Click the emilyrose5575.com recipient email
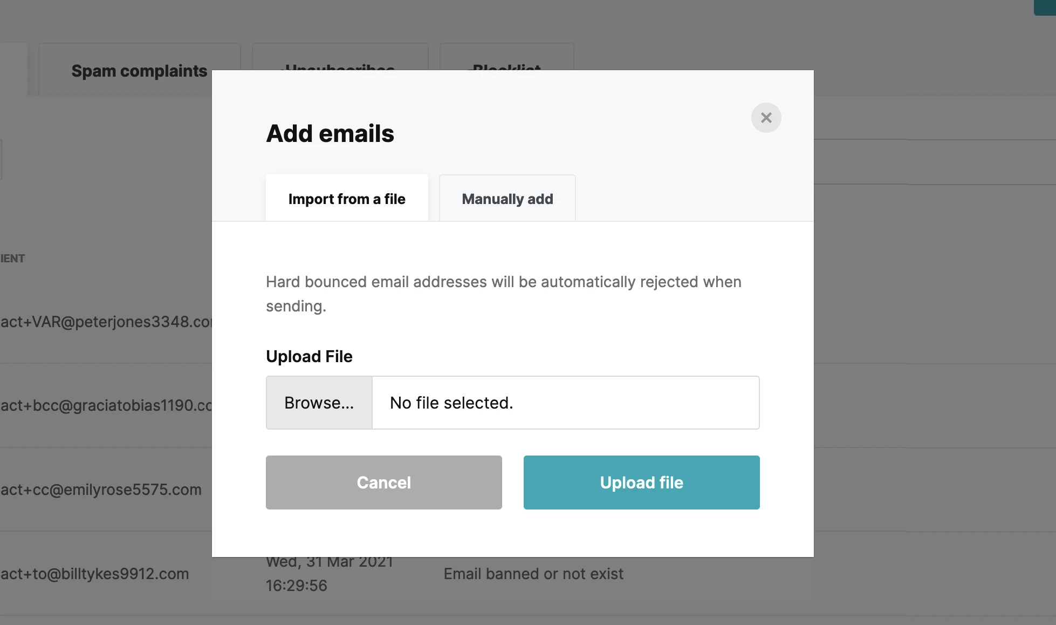The image size is (1056, 625). point(101,490)
